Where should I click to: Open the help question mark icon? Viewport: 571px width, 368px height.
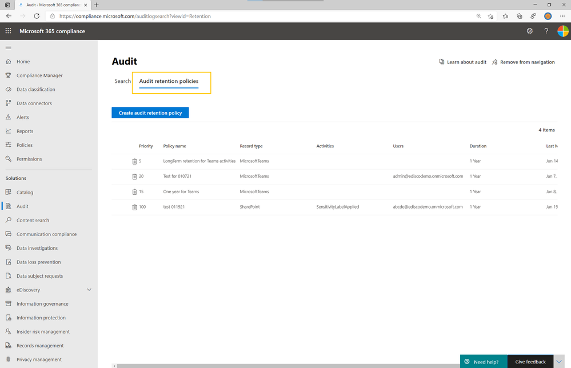pyautogui.click(x=546, y=31)
